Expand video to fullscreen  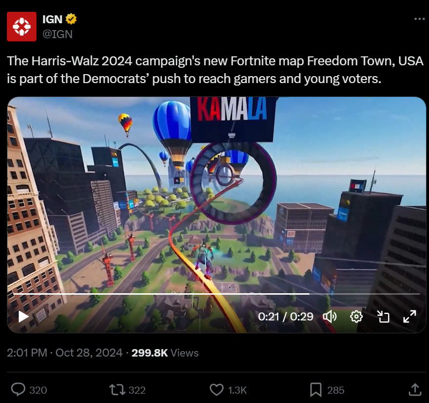[x=410, y=316]
